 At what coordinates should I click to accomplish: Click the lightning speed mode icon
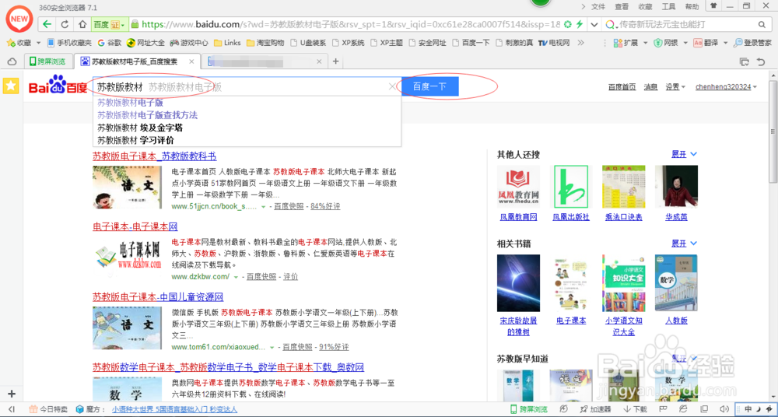[579, 24]
